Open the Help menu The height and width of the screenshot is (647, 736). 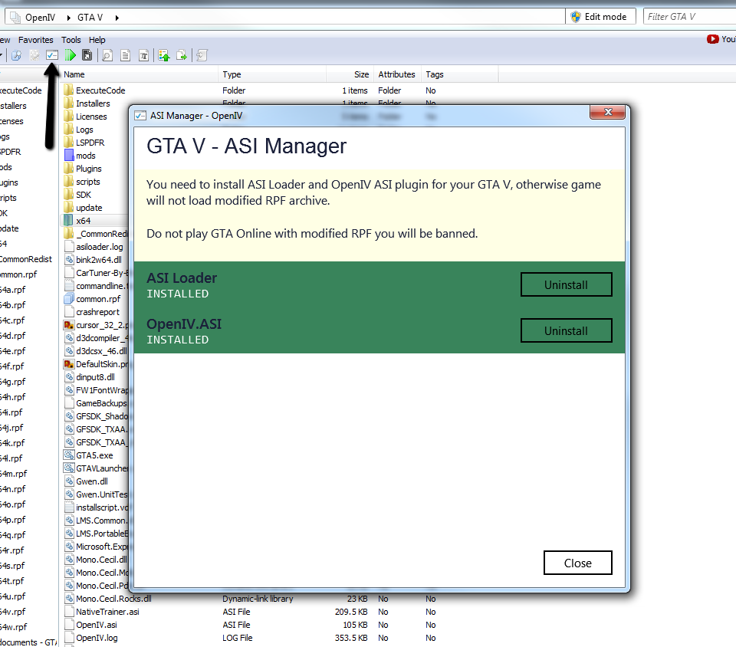[x=97, y=40]
